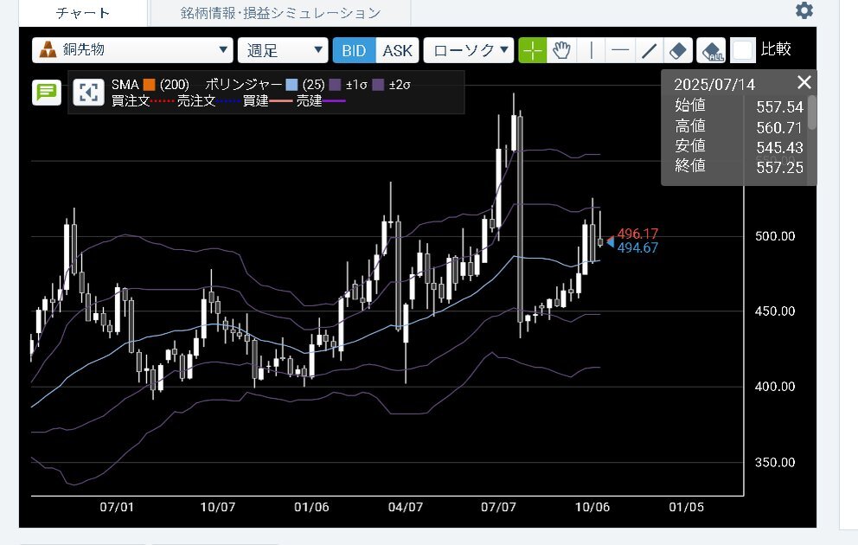Click the 売建 legend label

click(x=309, y=100)
